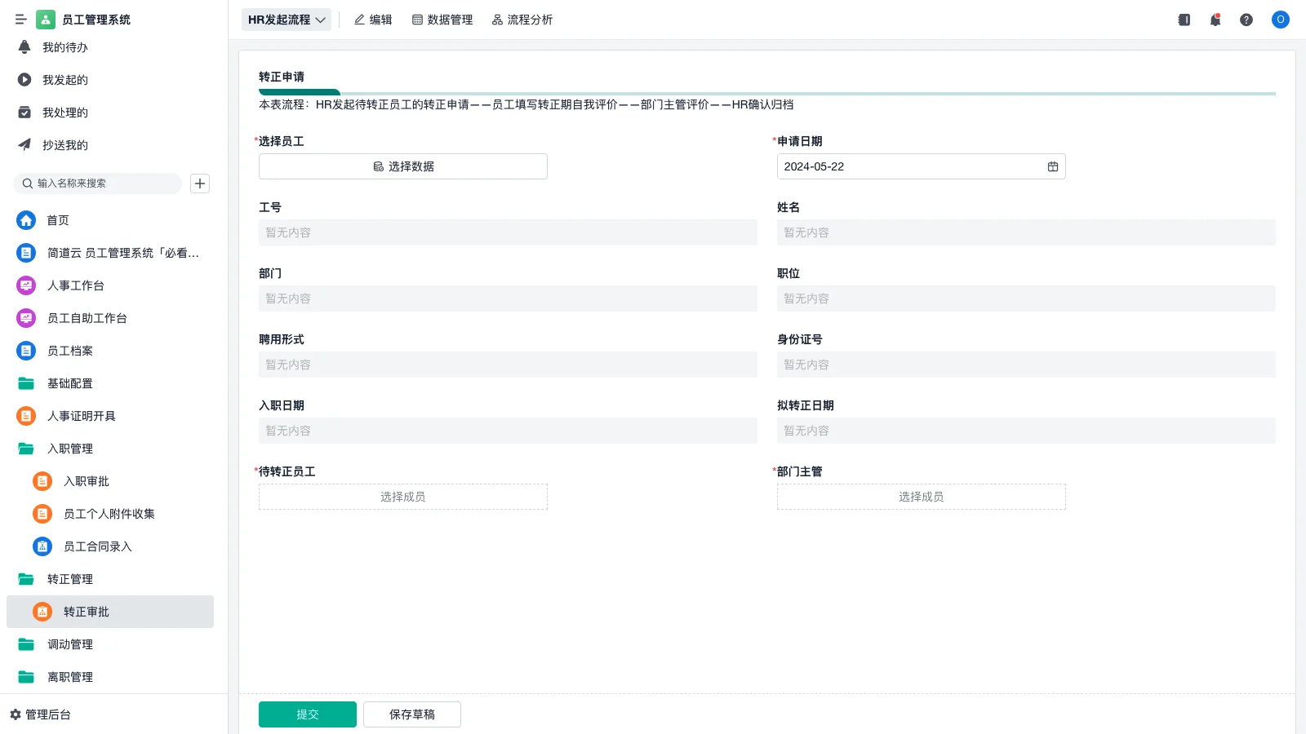1306x734 pixels.
Task: Open the HR发起流程 dropdown
Action: tap(286, 19)
